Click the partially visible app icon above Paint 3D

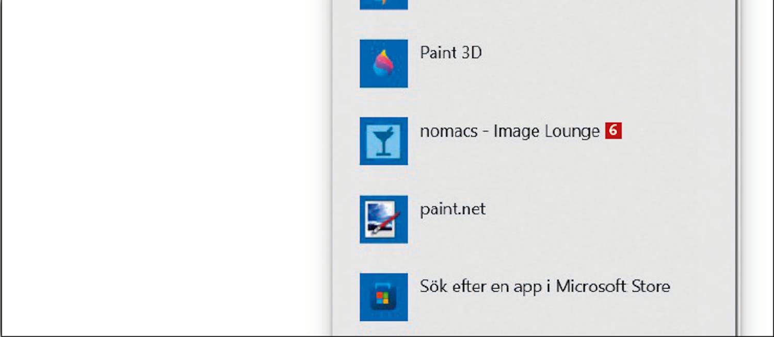(383, 5)
